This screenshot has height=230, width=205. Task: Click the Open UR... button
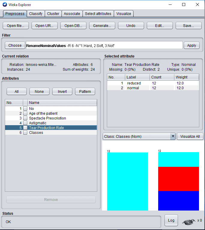[x=44, y=26]
